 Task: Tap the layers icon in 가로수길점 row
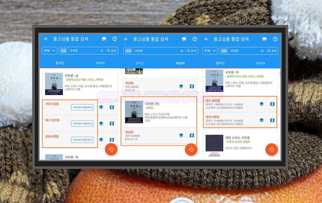point(101,107)
